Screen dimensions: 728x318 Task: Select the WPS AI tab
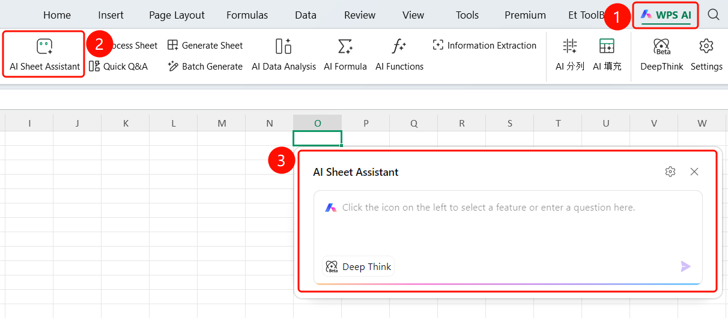click(666, 15)
